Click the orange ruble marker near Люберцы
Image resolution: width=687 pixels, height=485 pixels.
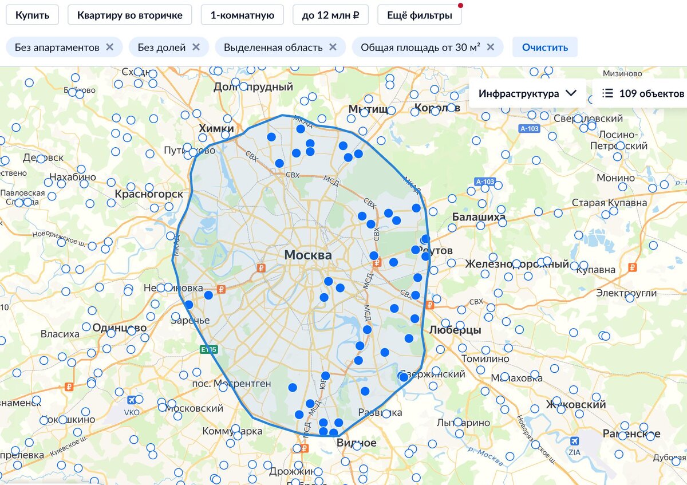pyautogui.click(x=429, y=305)
